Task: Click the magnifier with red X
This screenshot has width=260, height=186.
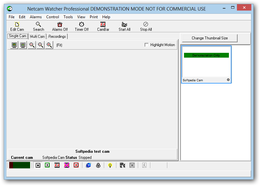Action: tap(32, 45)
